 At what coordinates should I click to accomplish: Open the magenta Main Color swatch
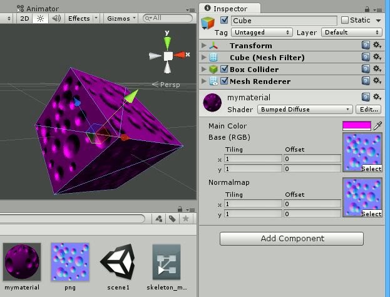(x=356, y=126)
